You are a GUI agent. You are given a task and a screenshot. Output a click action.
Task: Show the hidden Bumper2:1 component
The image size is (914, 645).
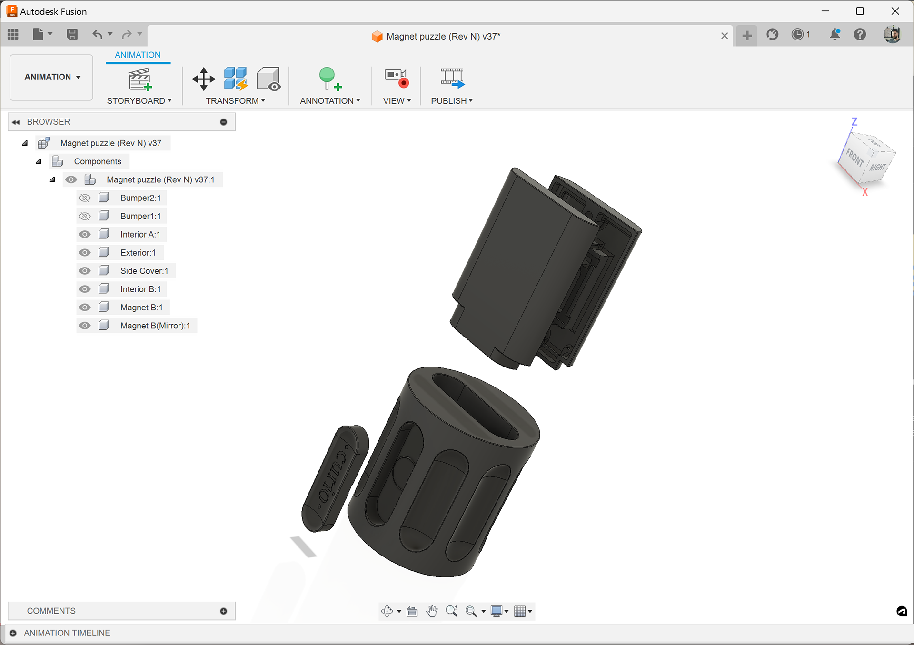coord(85,198)
